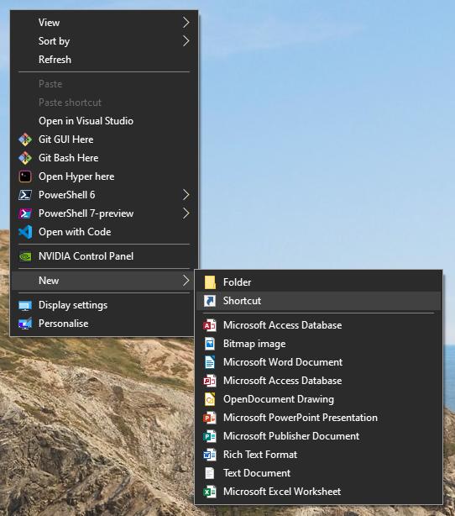The height and width of the screenshot is (516, 455).
Task: Click the Hyper terminal icon
Action: coord(25,176)
